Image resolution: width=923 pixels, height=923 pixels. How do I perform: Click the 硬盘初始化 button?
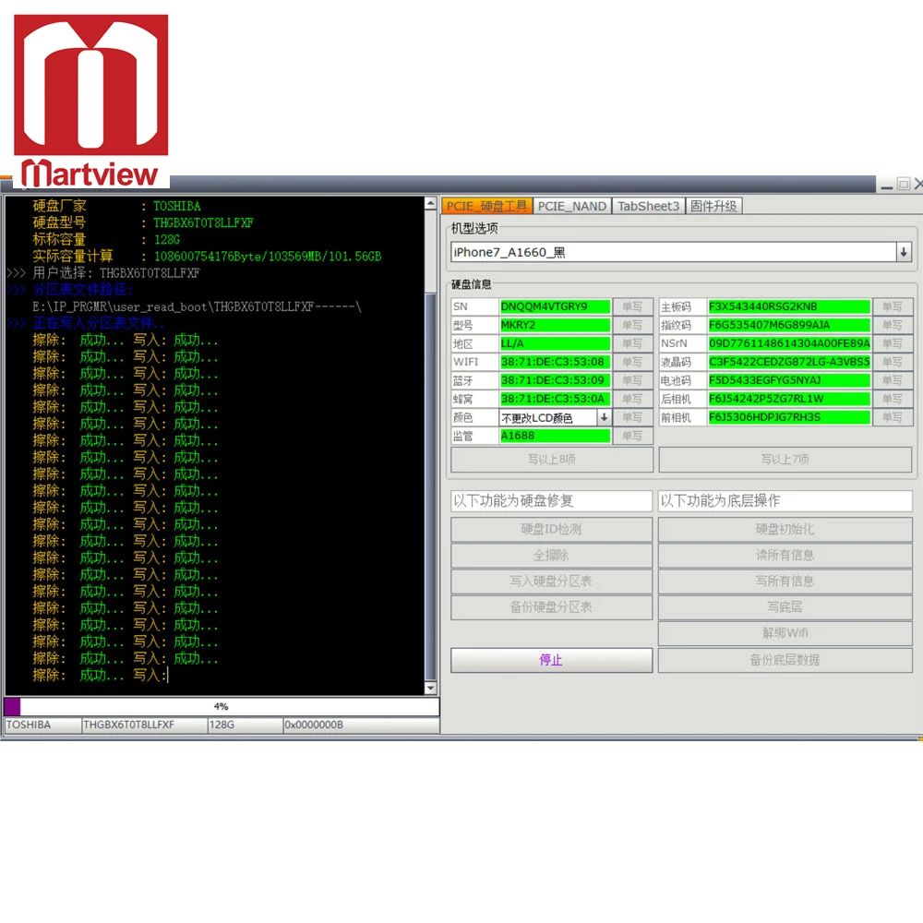pyautogui.click(x=785, y=529)
